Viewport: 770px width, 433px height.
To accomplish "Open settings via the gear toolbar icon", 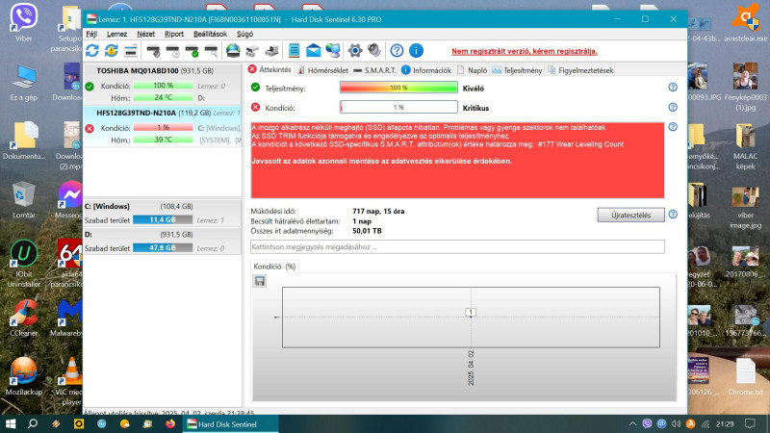I will tap(355, 51).
